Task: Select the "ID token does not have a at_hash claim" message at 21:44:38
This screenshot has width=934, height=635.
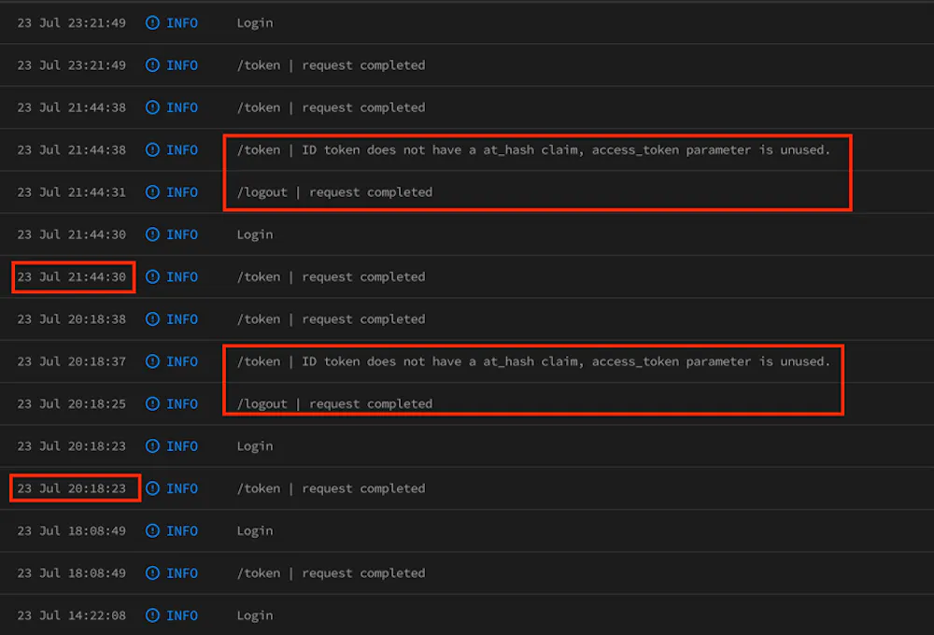Action: (533, 150)
